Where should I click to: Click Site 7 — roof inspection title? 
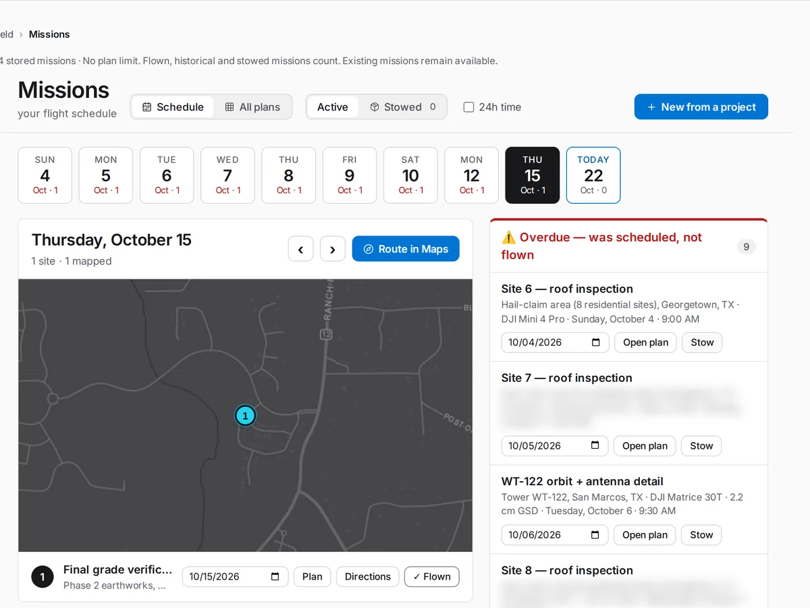[x=567, y=378]
